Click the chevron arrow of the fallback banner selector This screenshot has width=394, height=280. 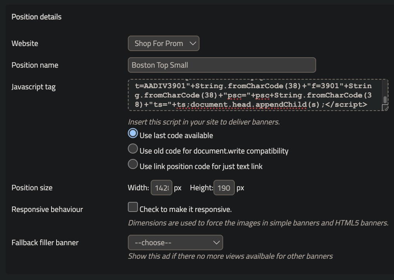tap(216, 242)
